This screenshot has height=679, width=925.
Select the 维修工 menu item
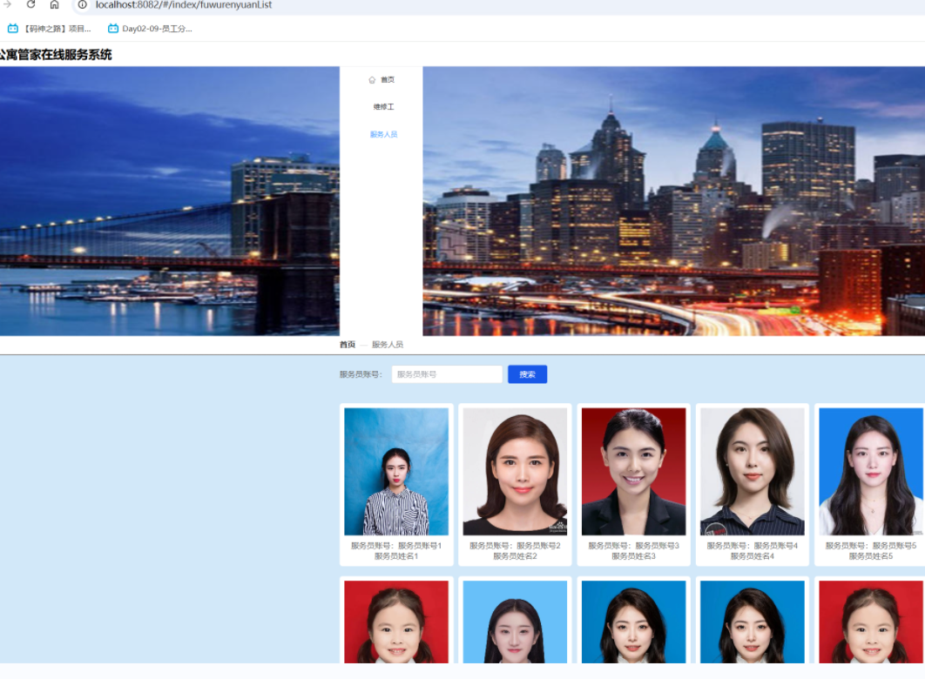[383, 107]
